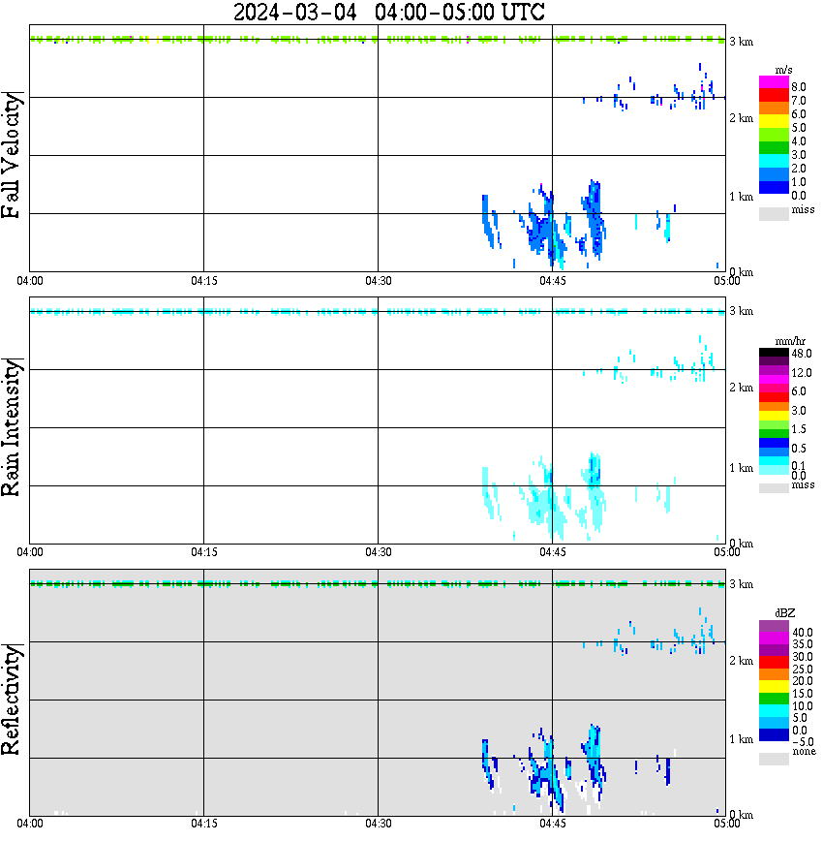The height and width of the screenshot is (841, 823).
Task: Select the "Rain Intensity" axis label
Action: [x=12, y=427]
